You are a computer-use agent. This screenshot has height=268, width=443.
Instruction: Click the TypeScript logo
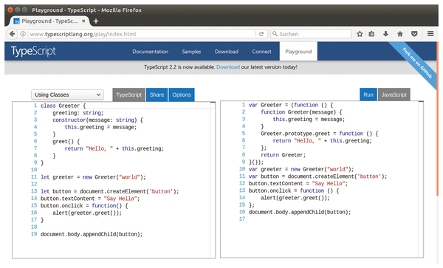[33, 52]
